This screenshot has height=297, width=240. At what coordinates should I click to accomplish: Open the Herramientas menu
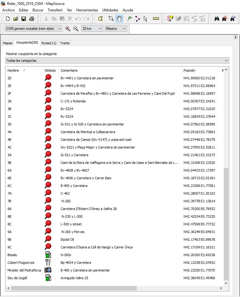87,10
